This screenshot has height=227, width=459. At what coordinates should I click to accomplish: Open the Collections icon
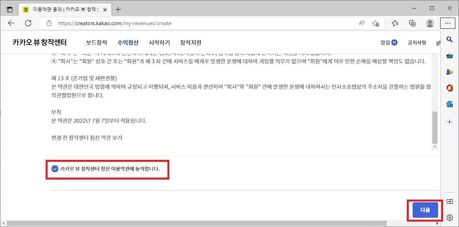tap(412, 24)
